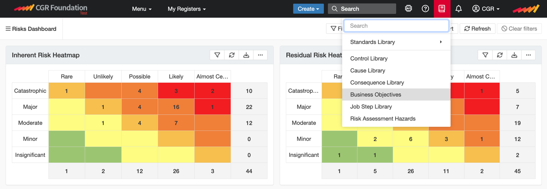Select residual Minor/Possible cell showing 6
The width and height of the screenshot is (547, 189).
pyautogui.click(x=411, y=139)
